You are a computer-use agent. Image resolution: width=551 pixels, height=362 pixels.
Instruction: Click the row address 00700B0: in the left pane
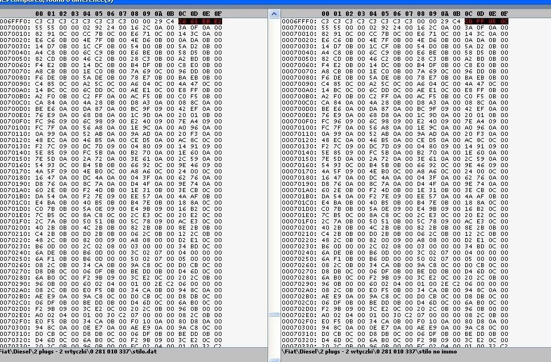pos(15,96)
